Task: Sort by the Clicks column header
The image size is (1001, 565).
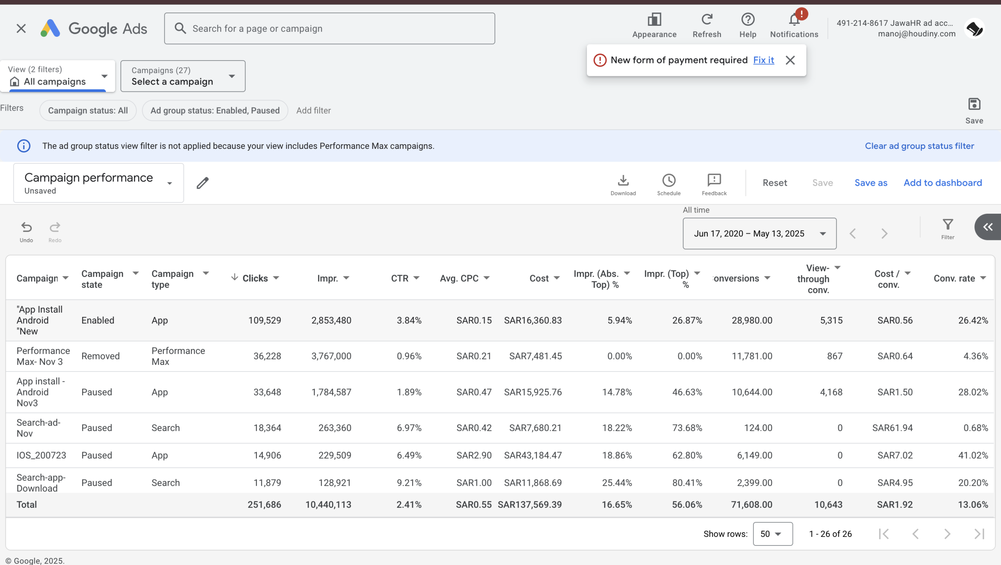Action: [x=255, y=278]
